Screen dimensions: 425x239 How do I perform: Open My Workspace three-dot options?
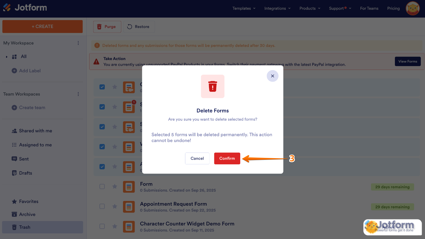(x=78, y=43)
